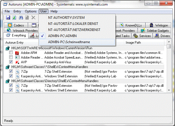Switch to the Codecs tab
Viewport: 175px width, 126px height.
(x=16, y=25)
